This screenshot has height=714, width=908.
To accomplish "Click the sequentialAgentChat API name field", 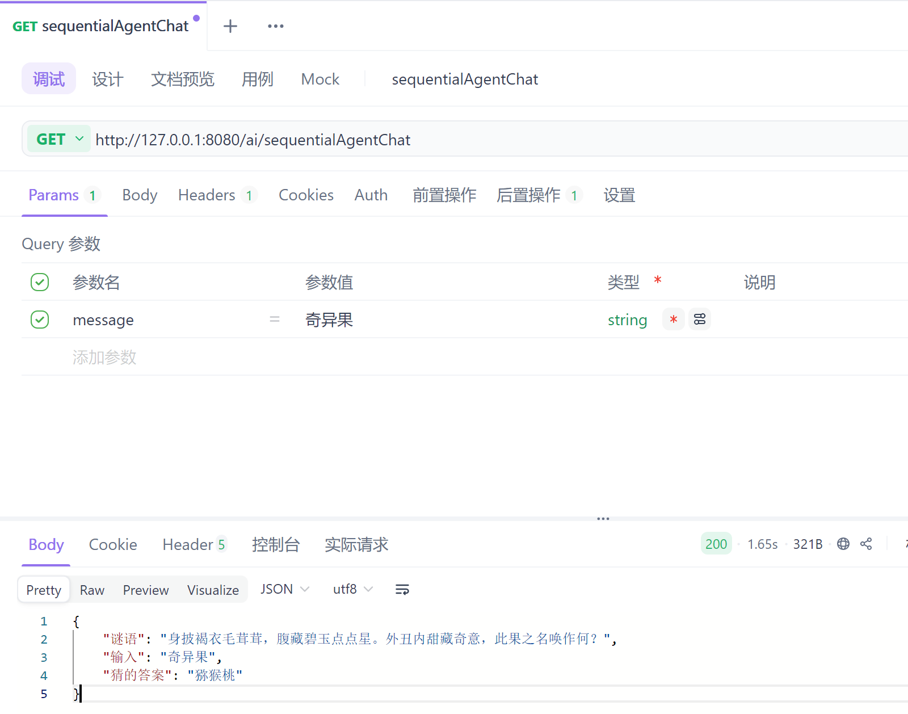I will pos(465,79).
